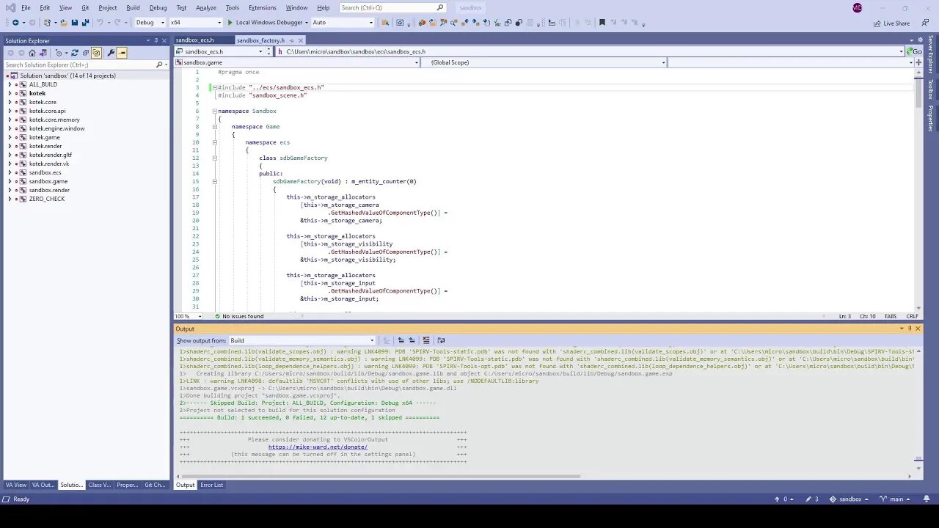Open mike-ward.net donate link
This screenshot has width=939, height=528.
[x=318, y=447]
